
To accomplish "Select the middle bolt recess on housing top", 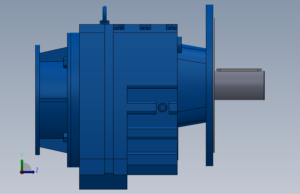I will click(x=145, y=27).
